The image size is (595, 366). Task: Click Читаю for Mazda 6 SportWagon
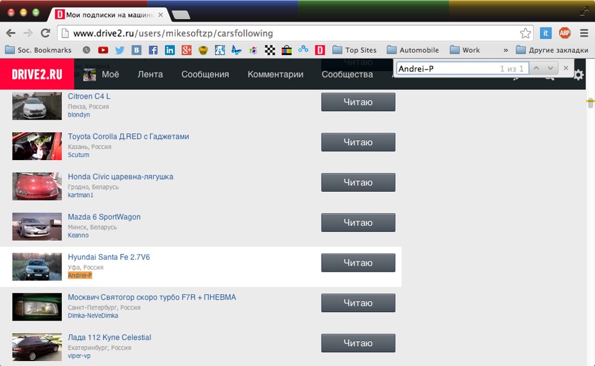pos(358,223)
